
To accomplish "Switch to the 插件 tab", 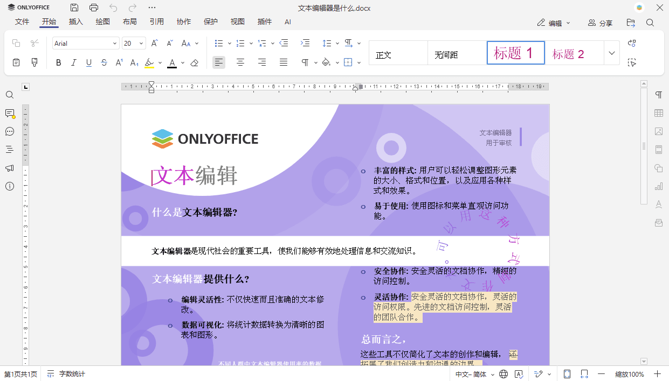I will click(x=265, y=22).
